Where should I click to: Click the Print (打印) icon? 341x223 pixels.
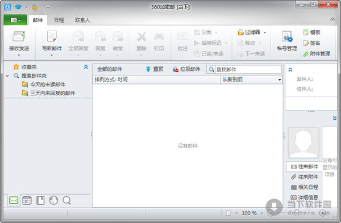(x=159, y=36)
